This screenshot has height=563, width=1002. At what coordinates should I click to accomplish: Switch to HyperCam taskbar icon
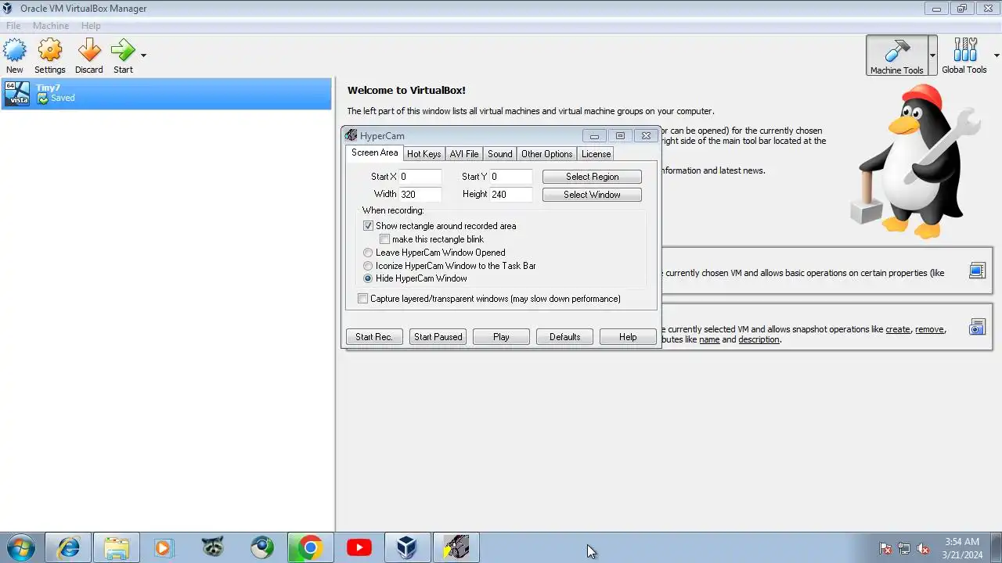[456, 548]
